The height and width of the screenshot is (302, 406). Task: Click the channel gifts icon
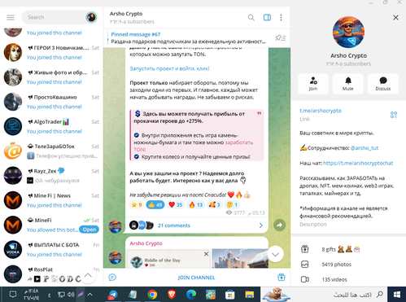(305, 249)
